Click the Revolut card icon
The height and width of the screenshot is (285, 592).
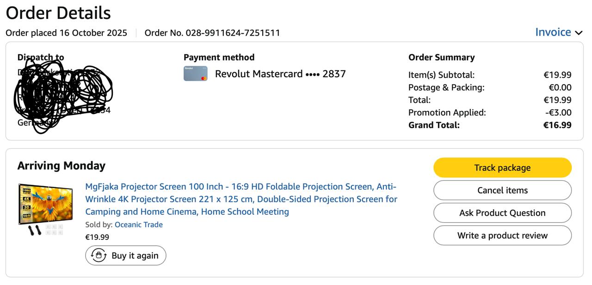point(195,74)
